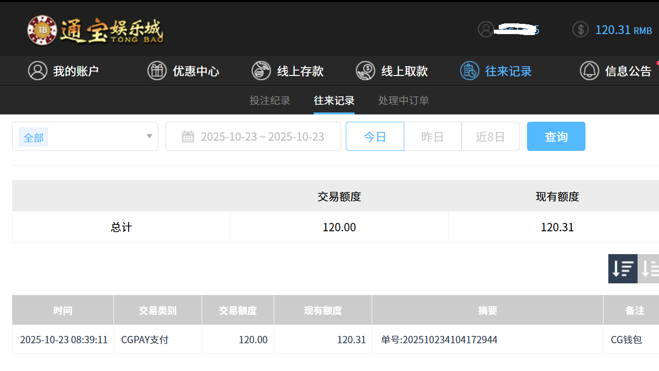Click the calendar icon in the date field
The width and height of the screenshot is (659, 371).
(188, 136)
